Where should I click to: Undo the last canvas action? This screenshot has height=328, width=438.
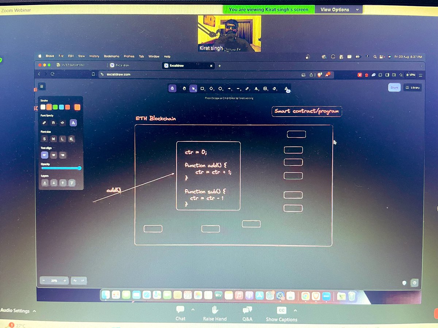[x=75, y=281]
